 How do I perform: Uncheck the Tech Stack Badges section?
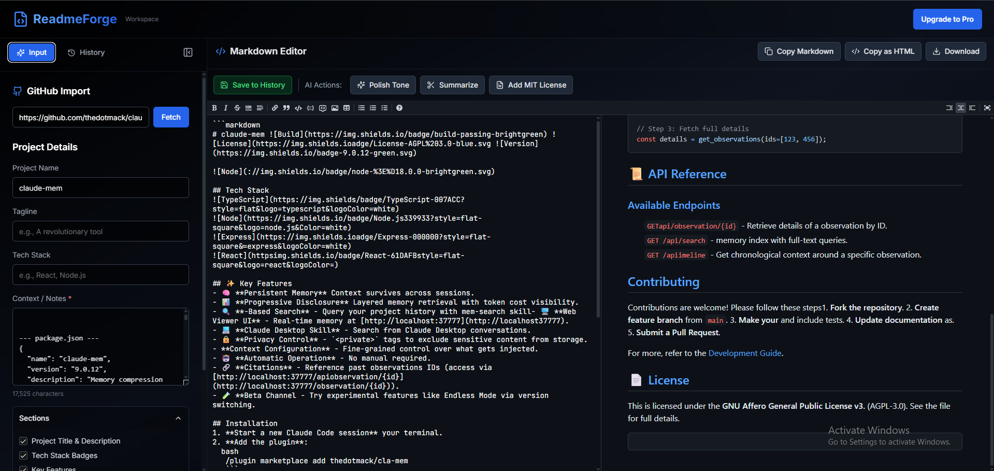23,455
